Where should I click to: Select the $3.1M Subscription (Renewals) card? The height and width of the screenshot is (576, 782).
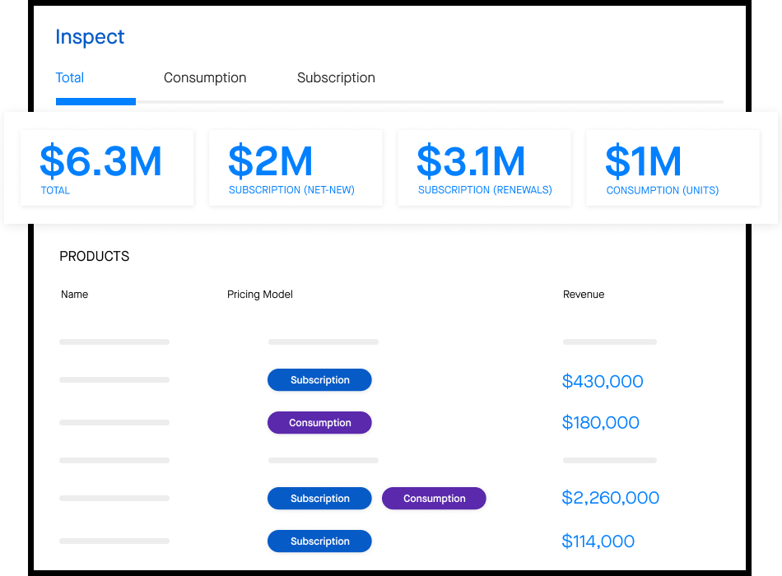tap(484, 168)
